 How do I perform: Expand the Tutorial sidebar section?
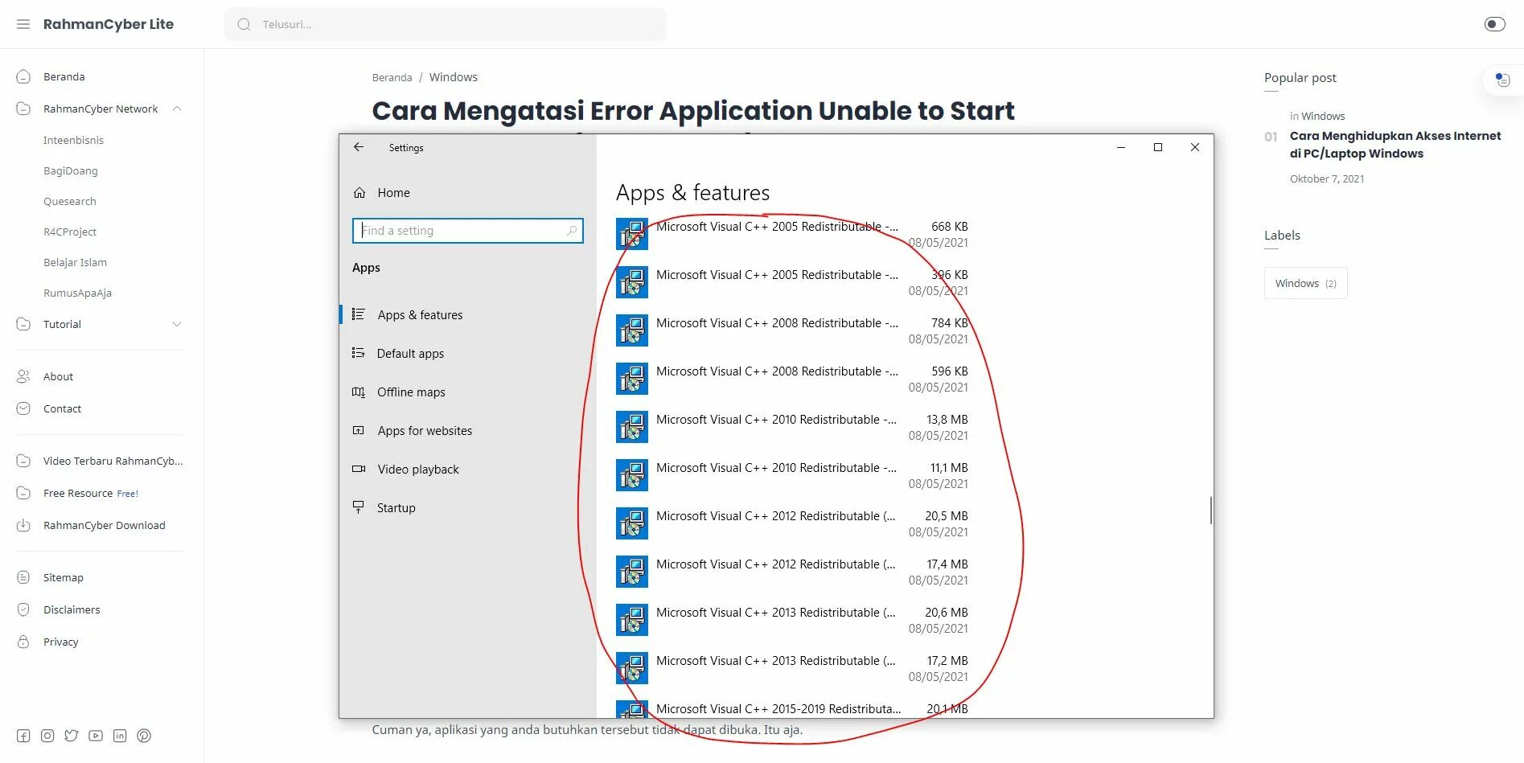[177, 324]
